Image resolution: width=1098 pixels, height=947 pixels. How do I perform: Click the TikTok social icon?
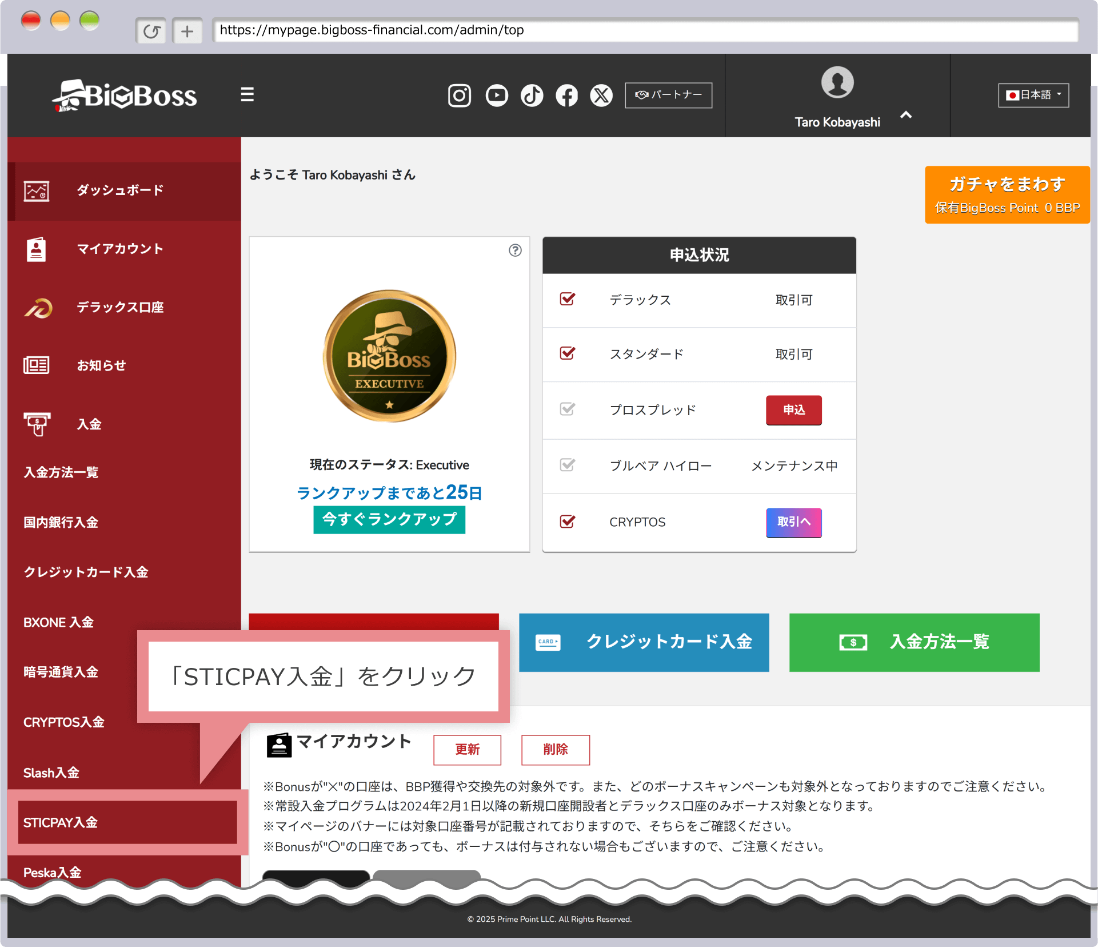(x=532, y=96)
